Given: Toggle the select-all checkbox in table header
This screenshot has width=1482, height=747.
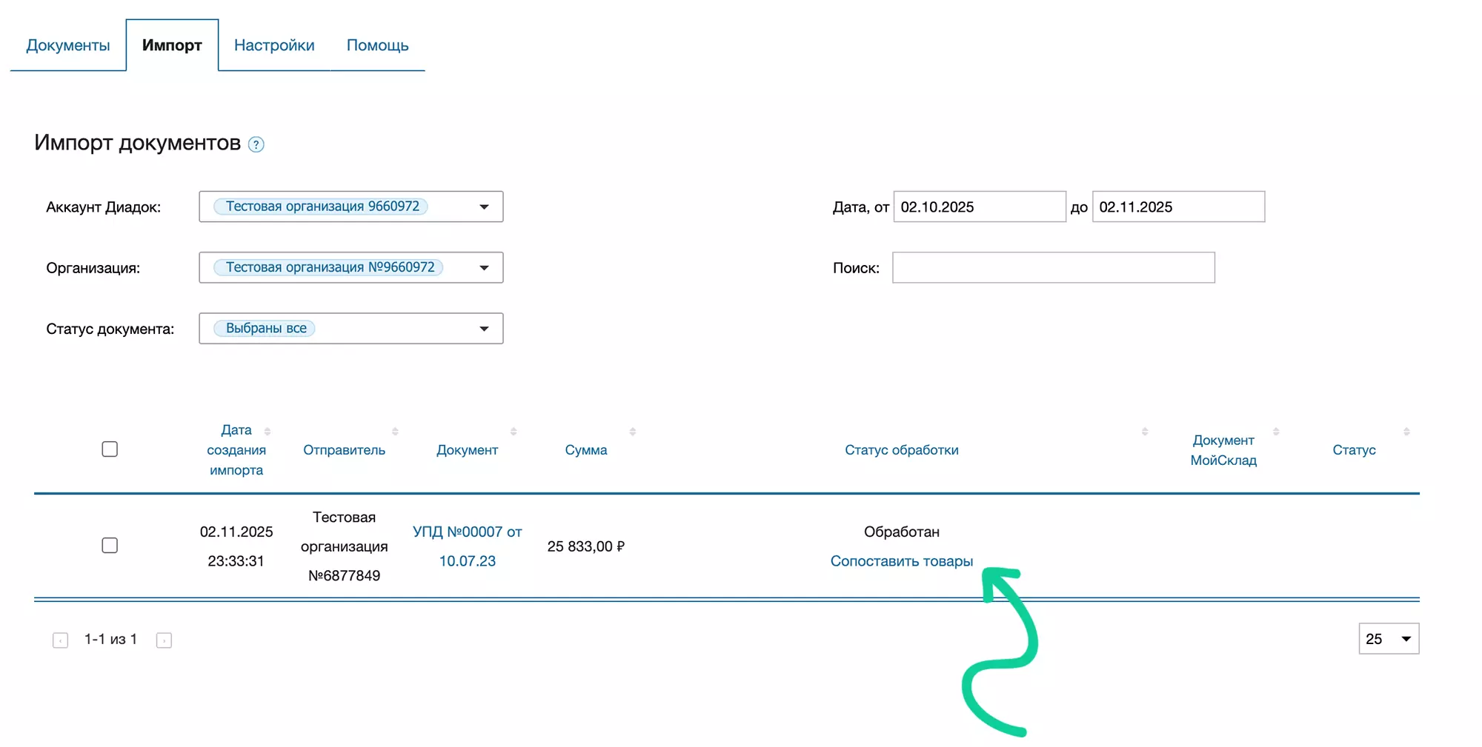Looking at the screenshot, I should [x=110, y=449].
